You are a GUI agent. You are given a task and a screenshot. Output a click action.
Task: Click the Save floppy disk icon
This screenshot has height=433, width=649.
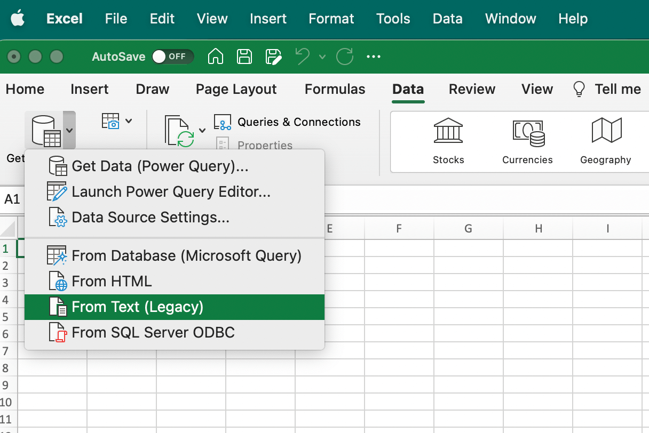click(244, 57)
